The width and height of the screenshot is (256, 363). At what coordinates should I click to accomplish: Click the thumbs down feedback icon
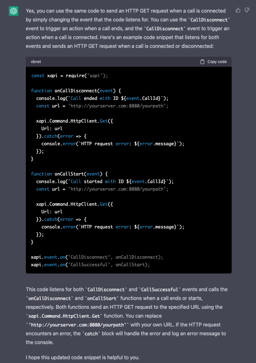247,10
